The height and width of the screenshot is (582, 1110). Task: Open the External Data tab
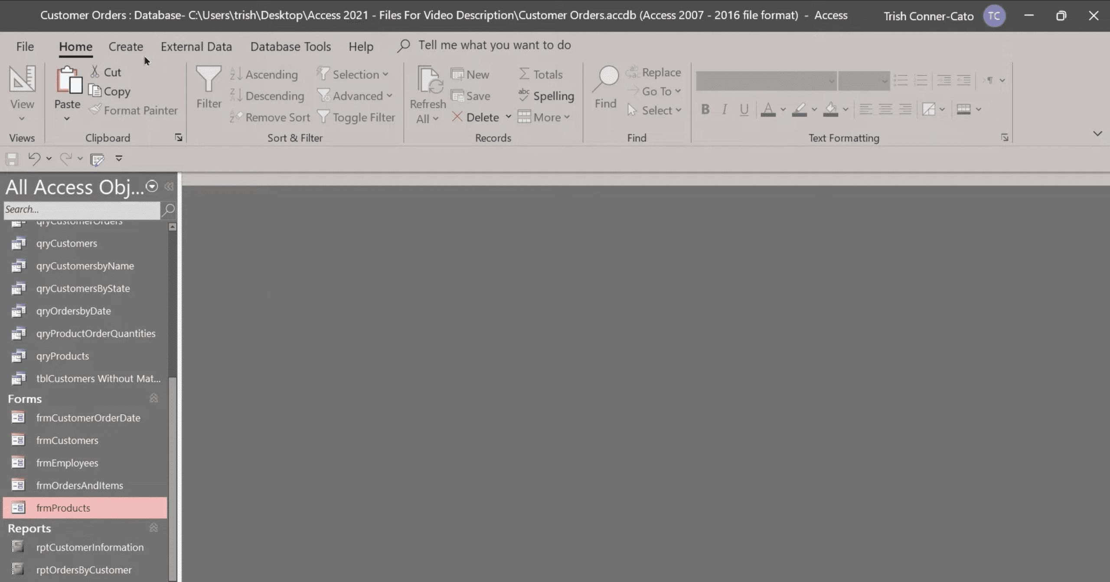(x=196, y=46)
